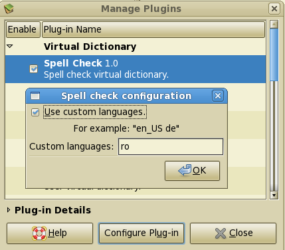Open the Spell check configuration window menu icon
The height and width of the screenshot is (250, 285).
[35, 96]
